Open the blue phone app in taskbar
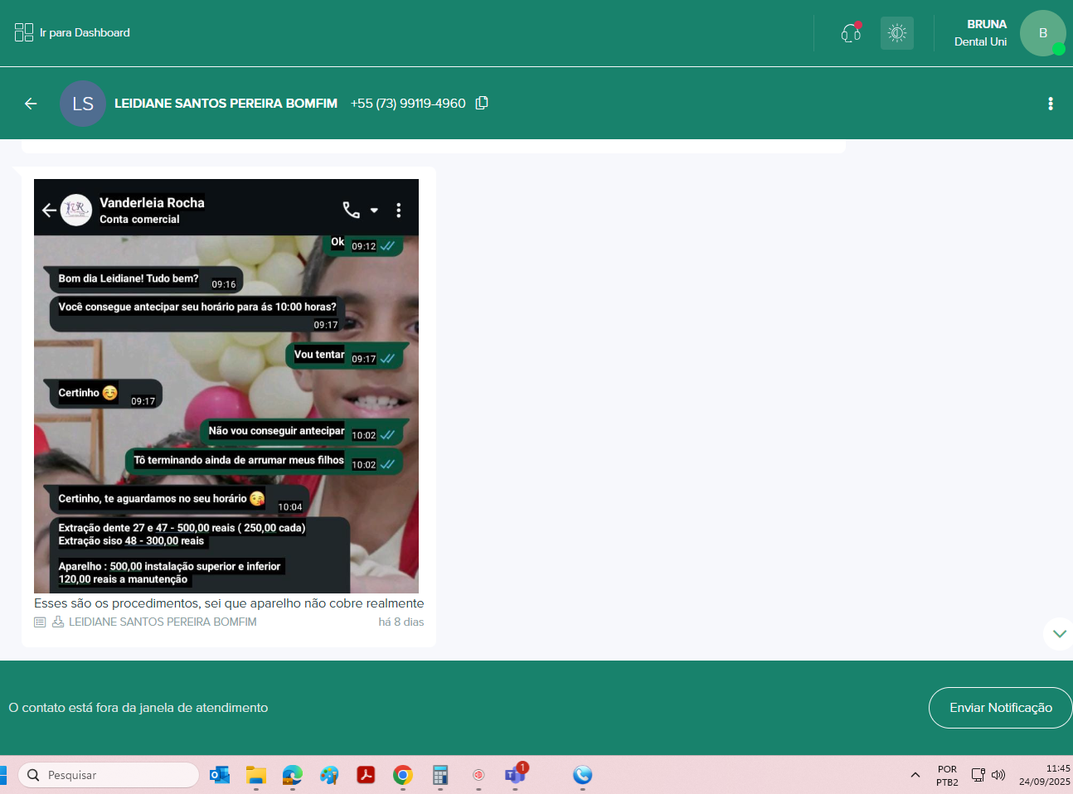The height and width of the screenshot is (794, 1073). click(583, 775)
